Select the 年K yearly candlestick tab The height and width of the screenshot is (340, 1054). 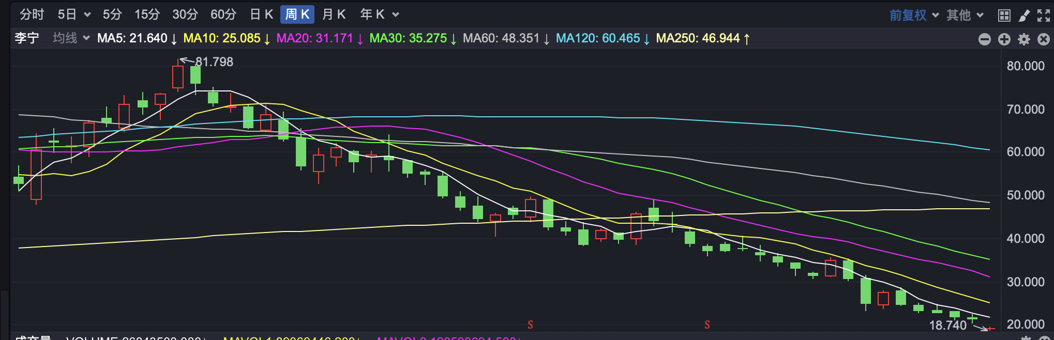click(x=372, y=14)
